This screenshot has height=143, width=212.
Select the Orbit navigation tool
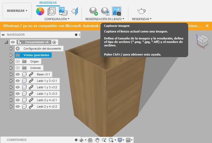point(82,140)
